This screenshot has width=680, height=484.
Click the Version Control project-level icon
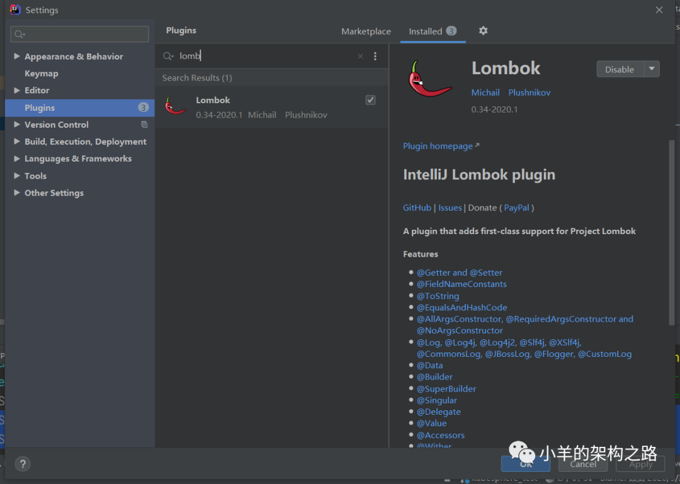(x=144, y=125)
